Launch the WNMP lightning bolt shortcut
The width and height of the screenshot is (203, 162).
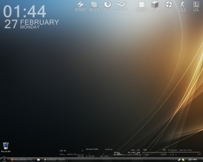pyautogui.click(x=80, y=6)
